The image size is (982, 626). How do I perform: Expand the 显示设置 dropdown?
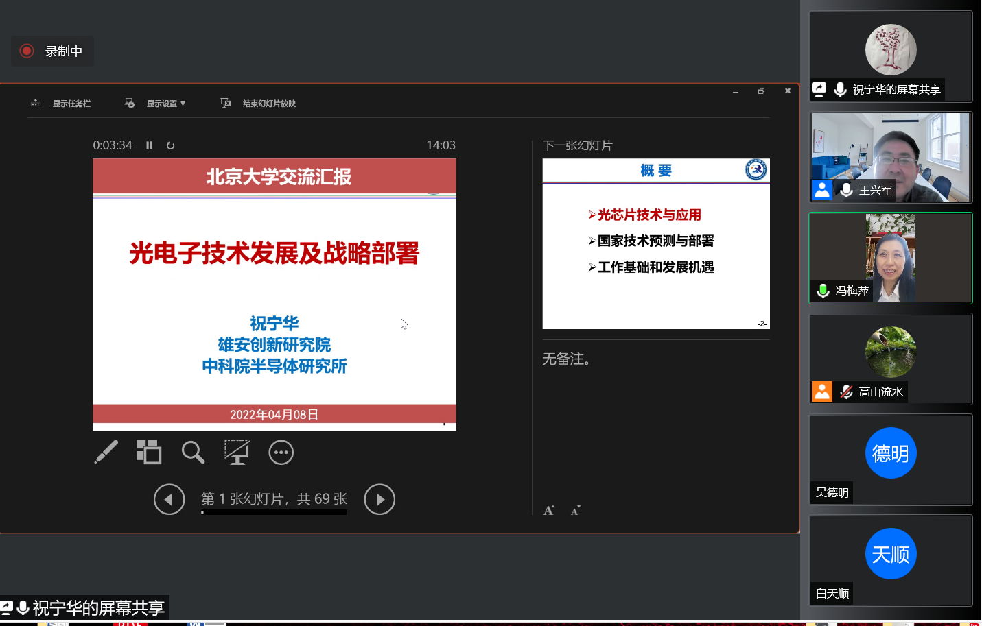(x=156, y=104)
